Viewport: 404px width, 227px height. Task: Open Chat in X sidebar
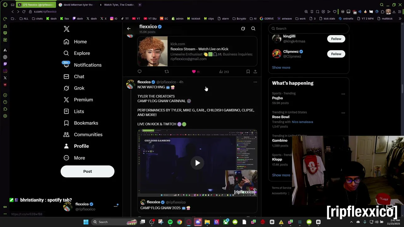(74, 77)
